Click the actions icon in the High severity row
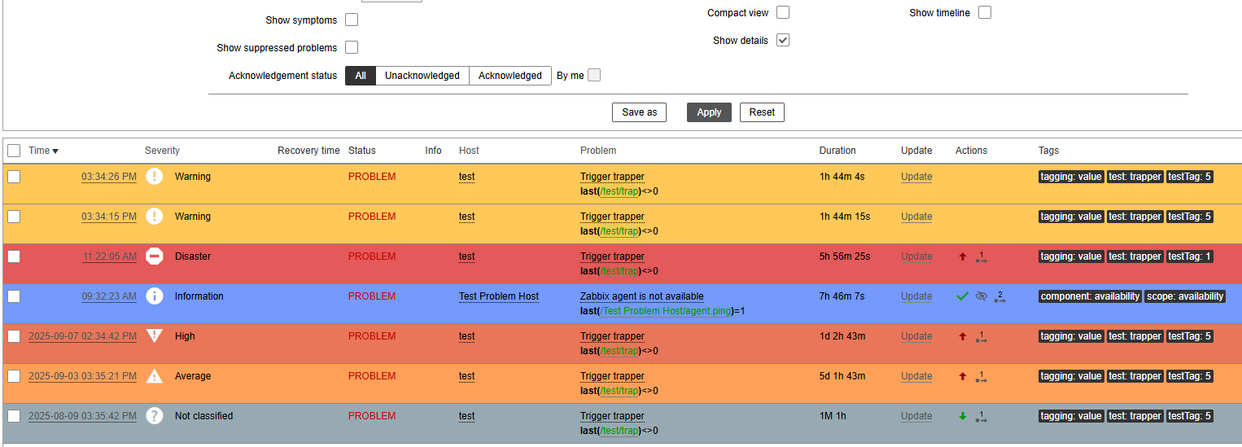Viewport: 1242px width, 447px height. tap(982, 336)
